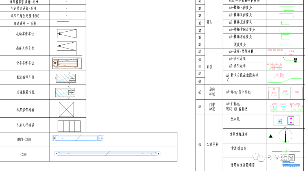Click the 常用重复详图项目 label
The height and width of the screenshot is (171, 305).
243,165
